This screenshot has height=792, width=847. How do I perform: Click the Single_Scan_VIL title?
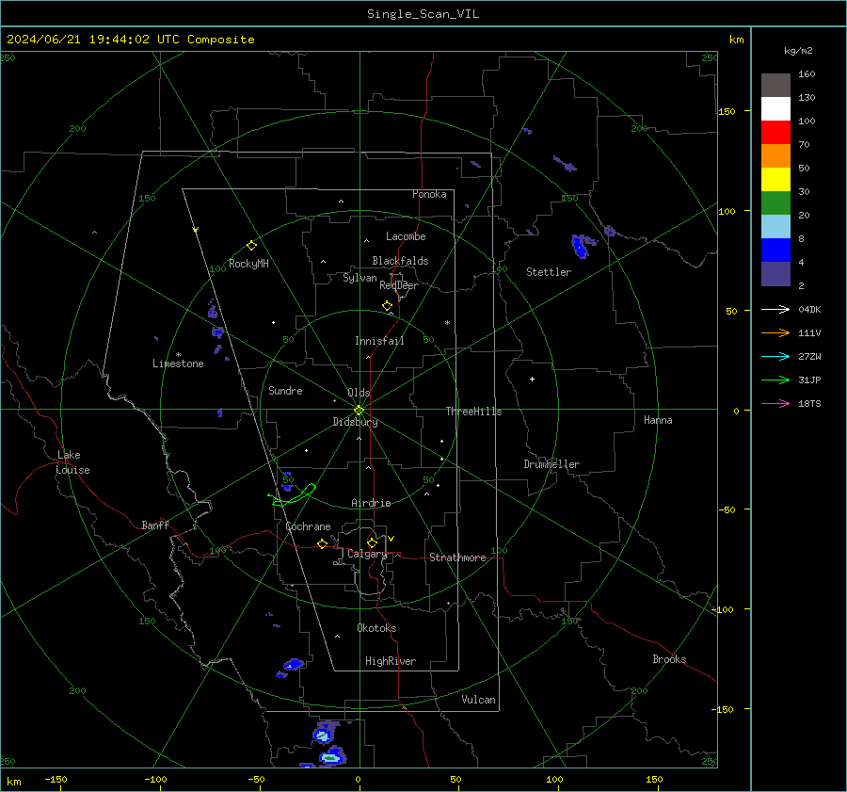pyautogui.click(x=423, y=14)
